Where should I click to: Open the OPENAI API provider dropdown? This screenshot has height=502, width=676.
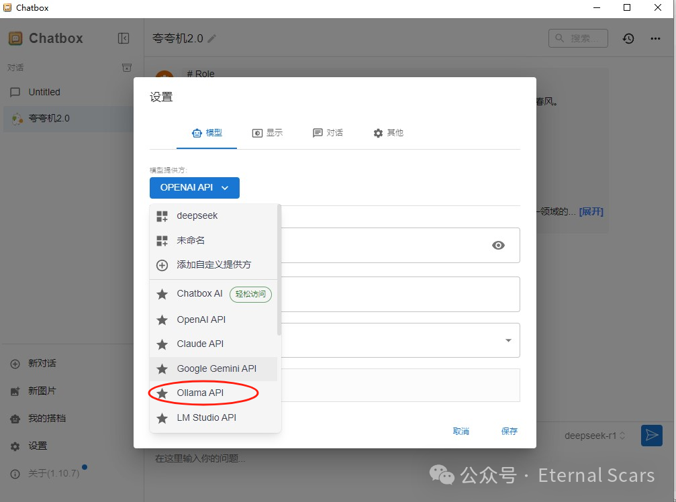coord(195,188)
